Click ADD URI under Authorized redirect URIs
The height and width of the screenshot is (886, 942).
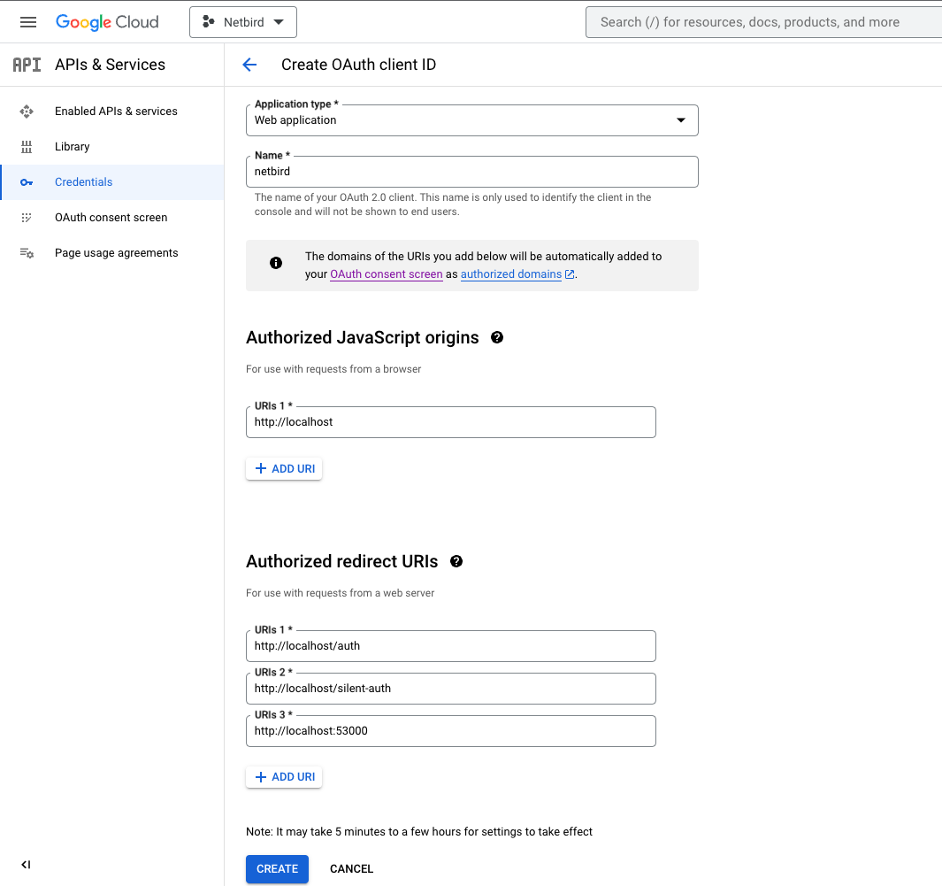coord(284,776)
